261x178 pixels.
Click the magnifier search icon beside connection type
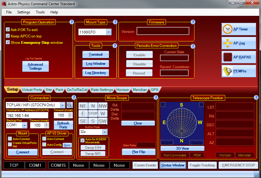[x=70, y=105]
